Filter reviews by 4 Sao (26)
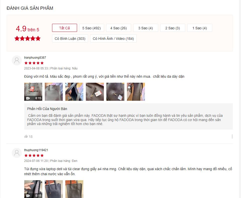Viewport: 241px width, 198px height. [119, 28]
